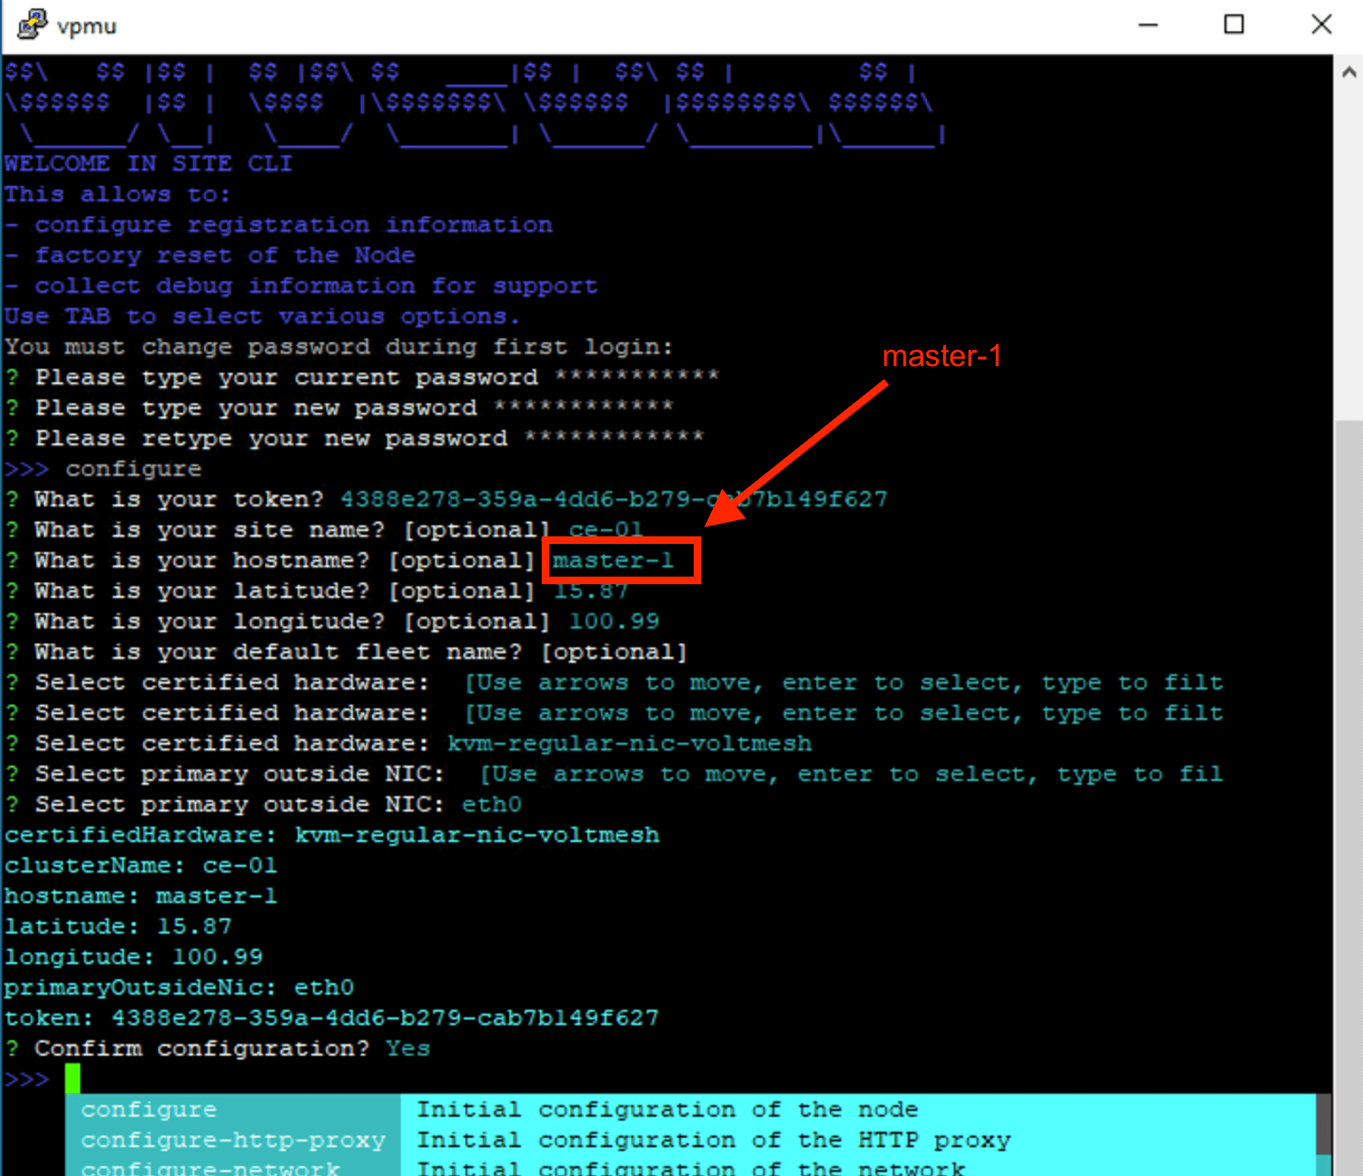Click the autocomplete popup's small scrollbar

pos(1323,1124)
